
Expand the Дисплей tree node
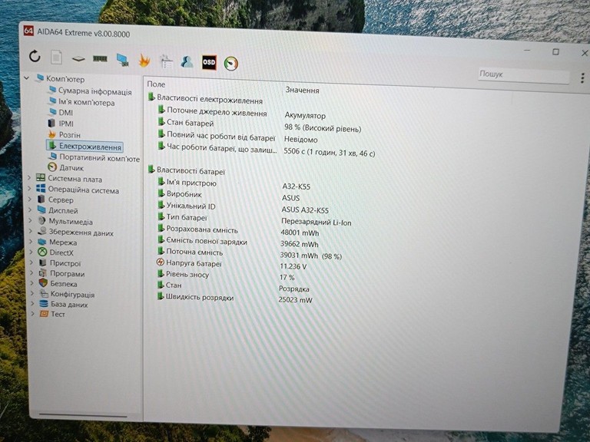pyautogui.click(x=31, y=209)
